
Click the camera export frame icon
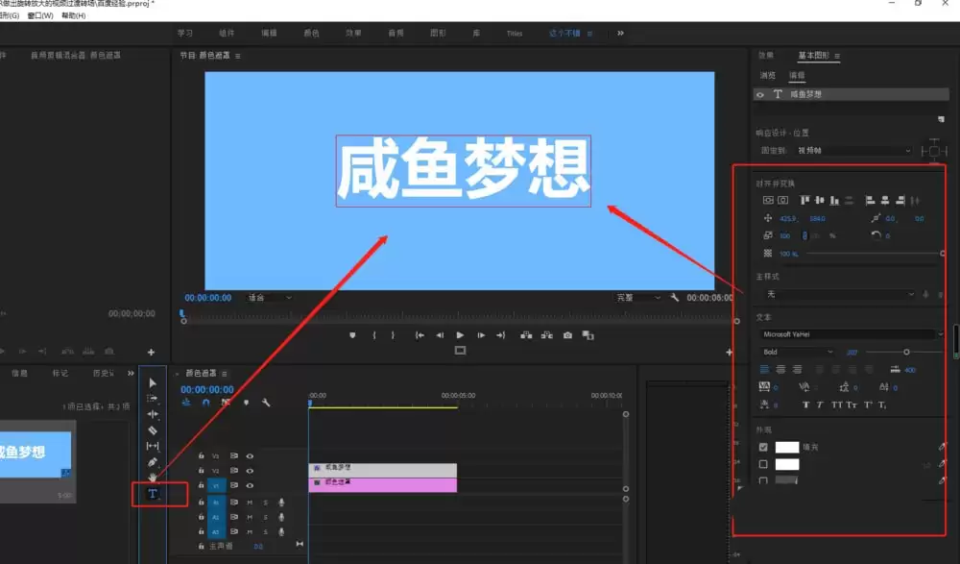(566, 335)
